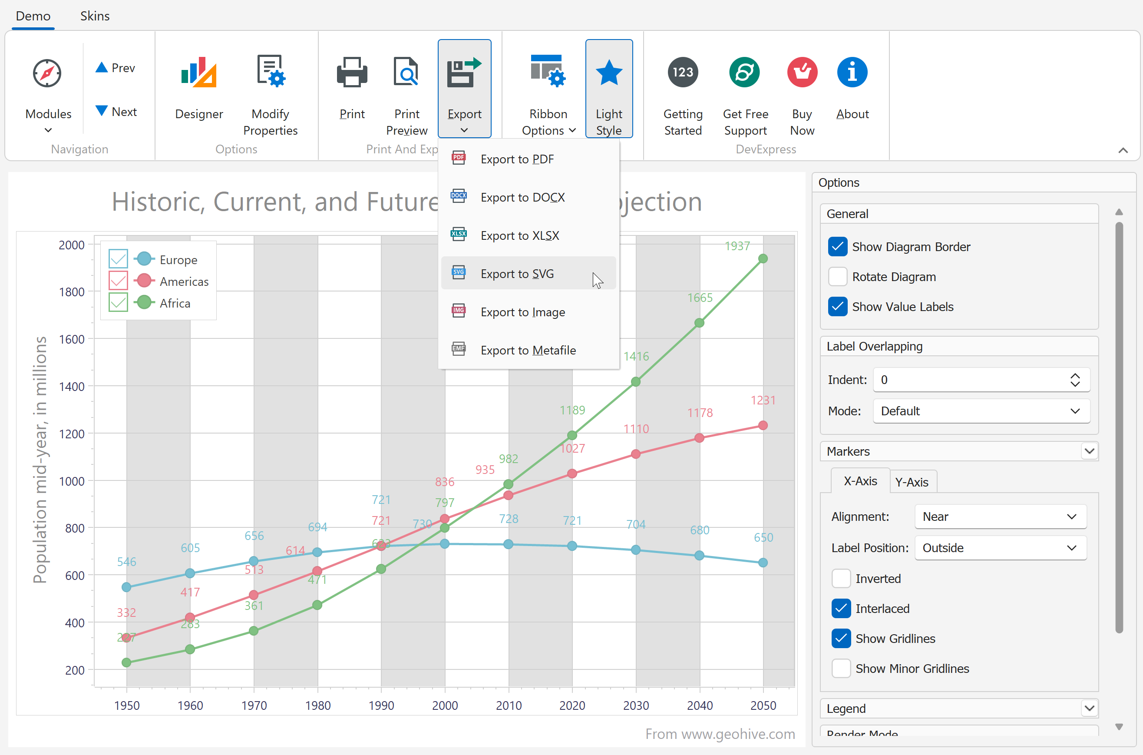
Task: Open the chart Designer
Action: click(199, 89)
